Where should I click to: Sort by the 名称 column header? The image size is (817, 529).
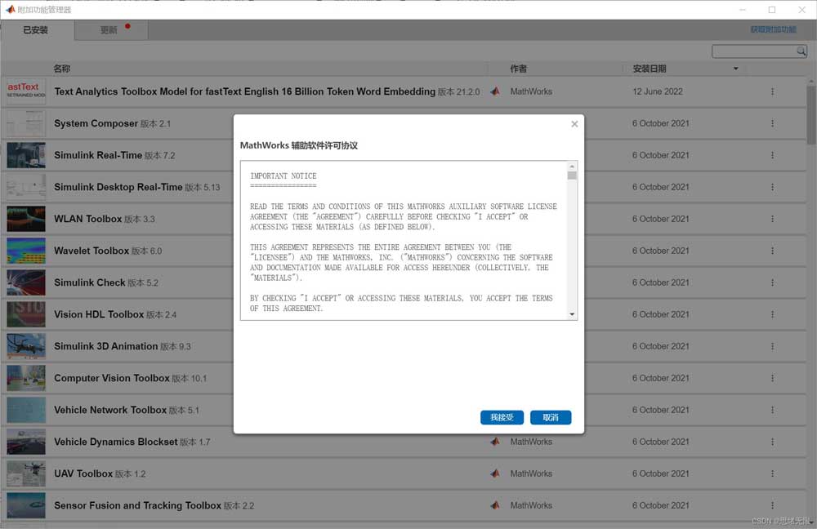(x=62, y=69)
